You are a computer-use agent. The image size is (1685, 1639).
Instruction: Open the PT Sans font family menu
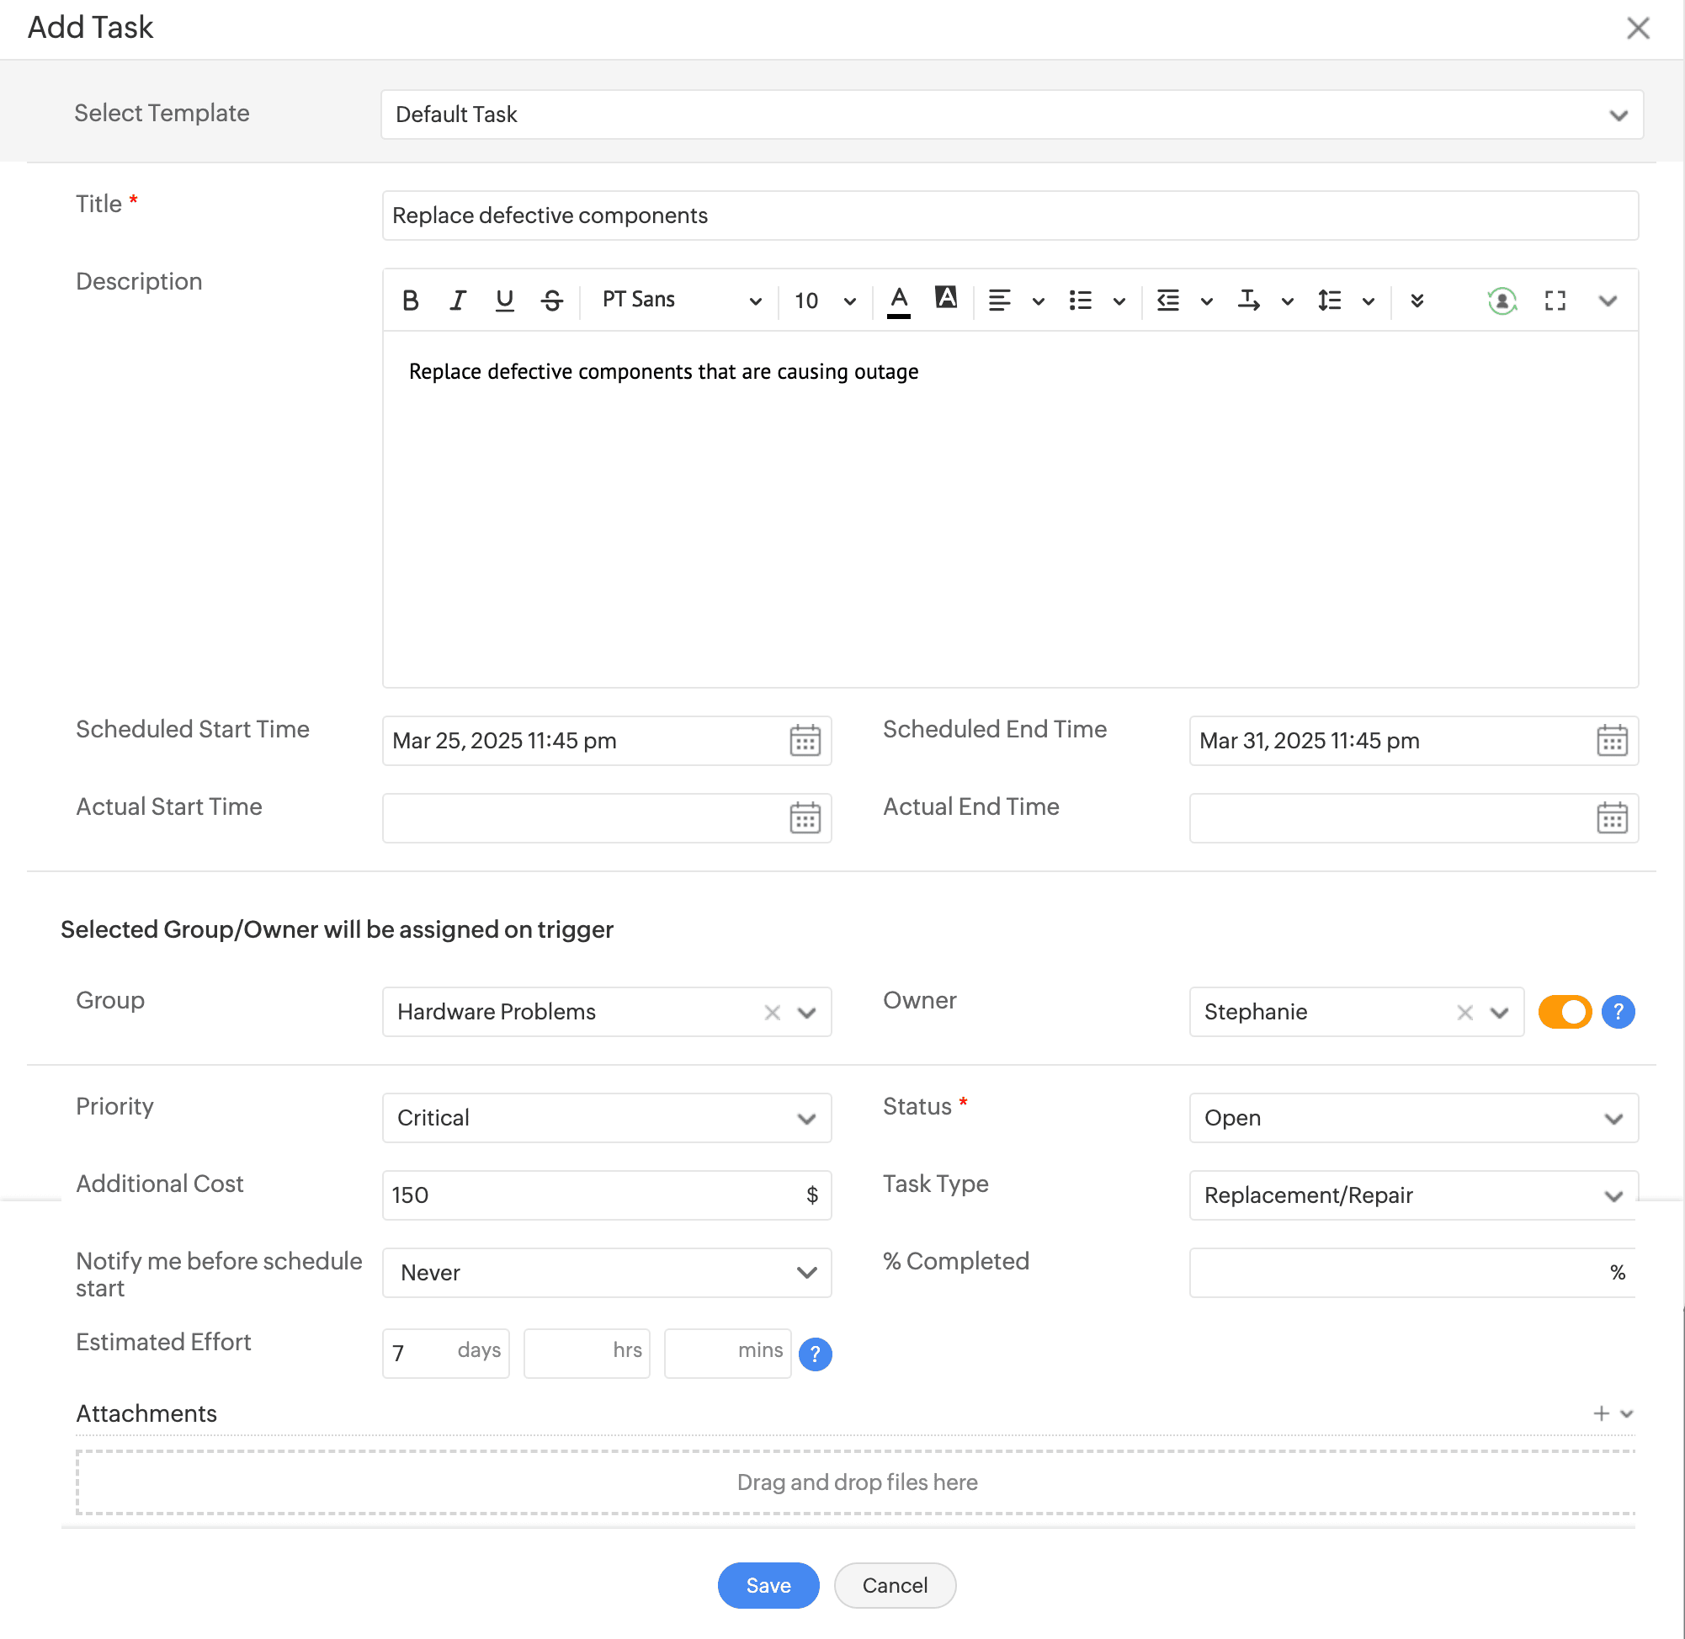coord(680,301)
